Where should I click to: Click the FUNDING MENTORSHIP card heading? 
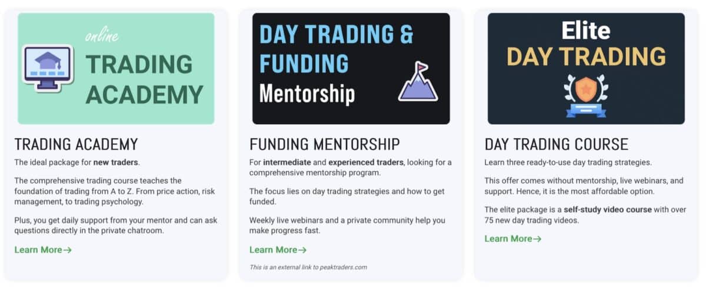click(325, 144)
